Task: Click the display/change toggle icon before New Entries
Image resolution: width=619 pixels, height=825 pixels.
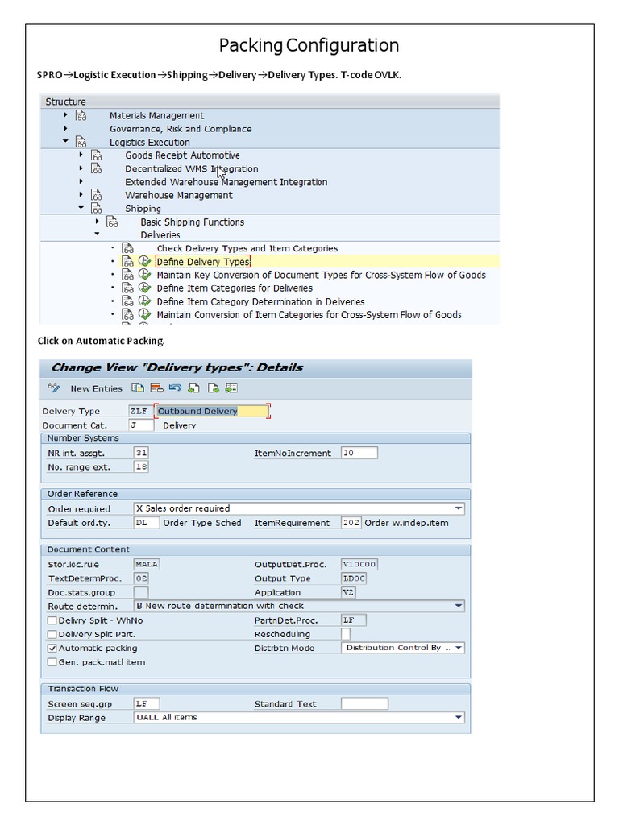Action: click(54, 388)
